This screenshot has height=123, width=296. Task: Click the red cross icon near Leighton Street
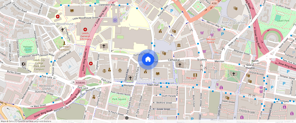coord(91,63)
